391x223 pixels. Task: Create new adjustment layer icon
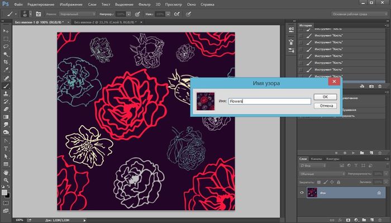pyautogui.click(x=356, y=220)
